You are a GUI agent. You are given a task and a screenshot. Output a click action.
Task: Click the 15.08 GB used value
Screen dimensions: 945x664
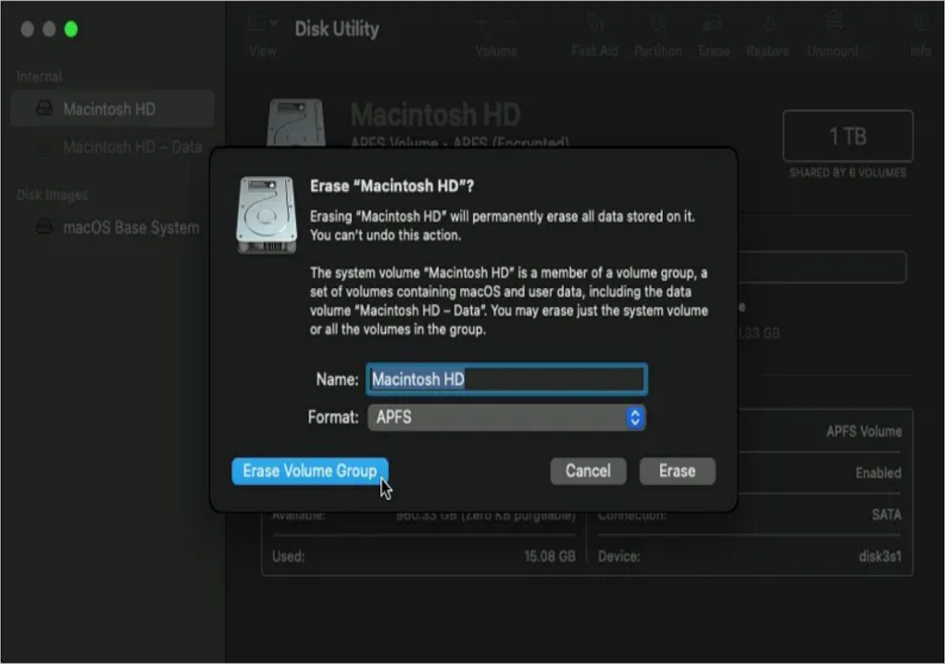(549, 556)
